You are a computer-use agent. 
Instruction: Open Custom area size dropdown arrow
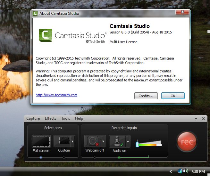(x=72, y=141)
